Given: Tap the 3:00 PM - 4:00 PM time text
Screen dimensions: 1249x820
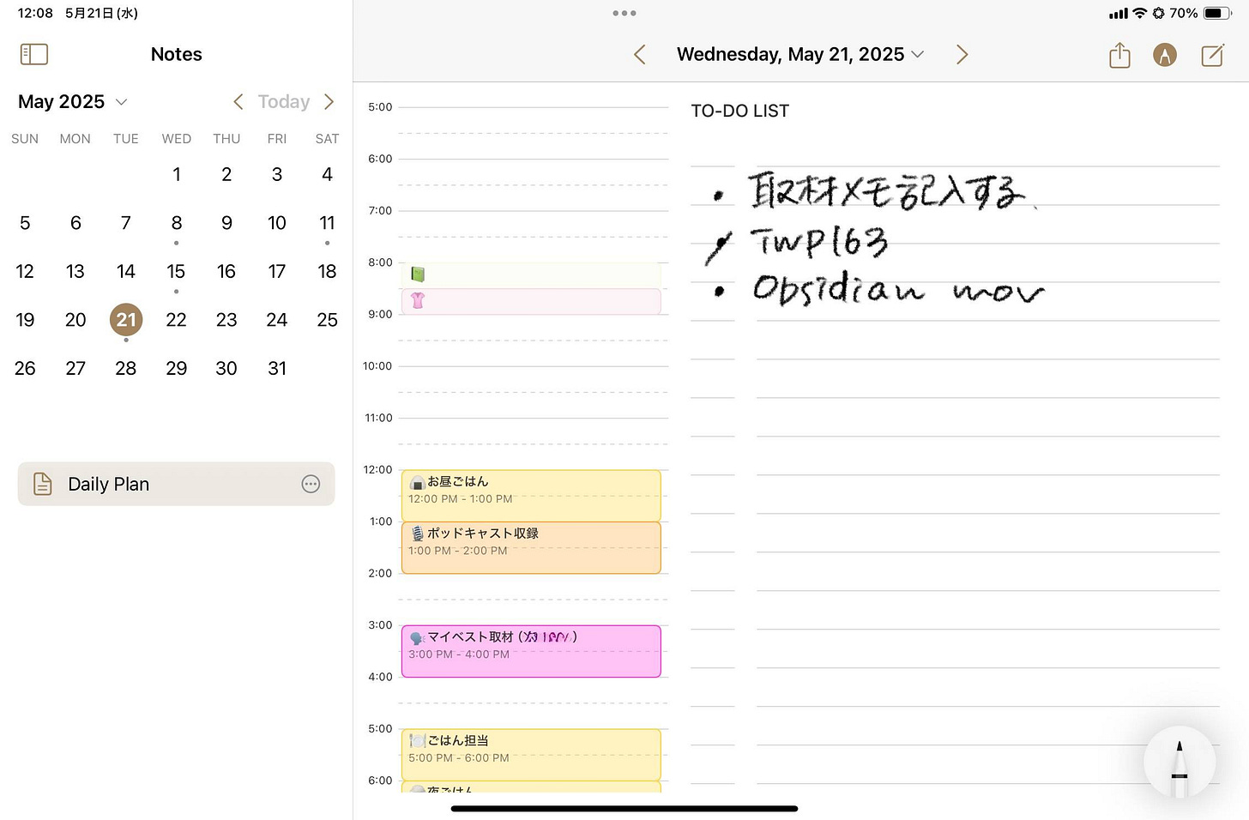Looking at the screenshot, I should (459, 654).
